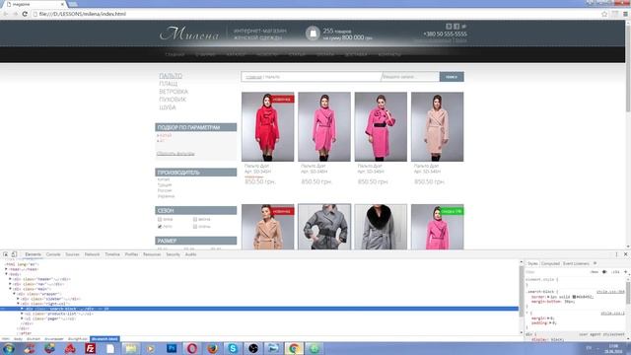Screen dimensions: 631x355
Task: Toggle element state pin icon in Styles pane
Action: tap(604, 272)
